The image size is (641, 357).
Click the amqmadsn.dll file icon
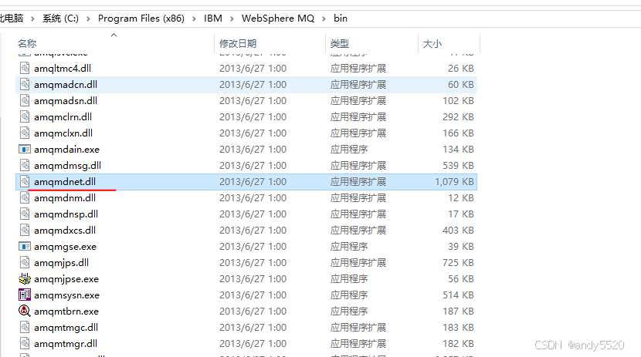coord(25,101)
